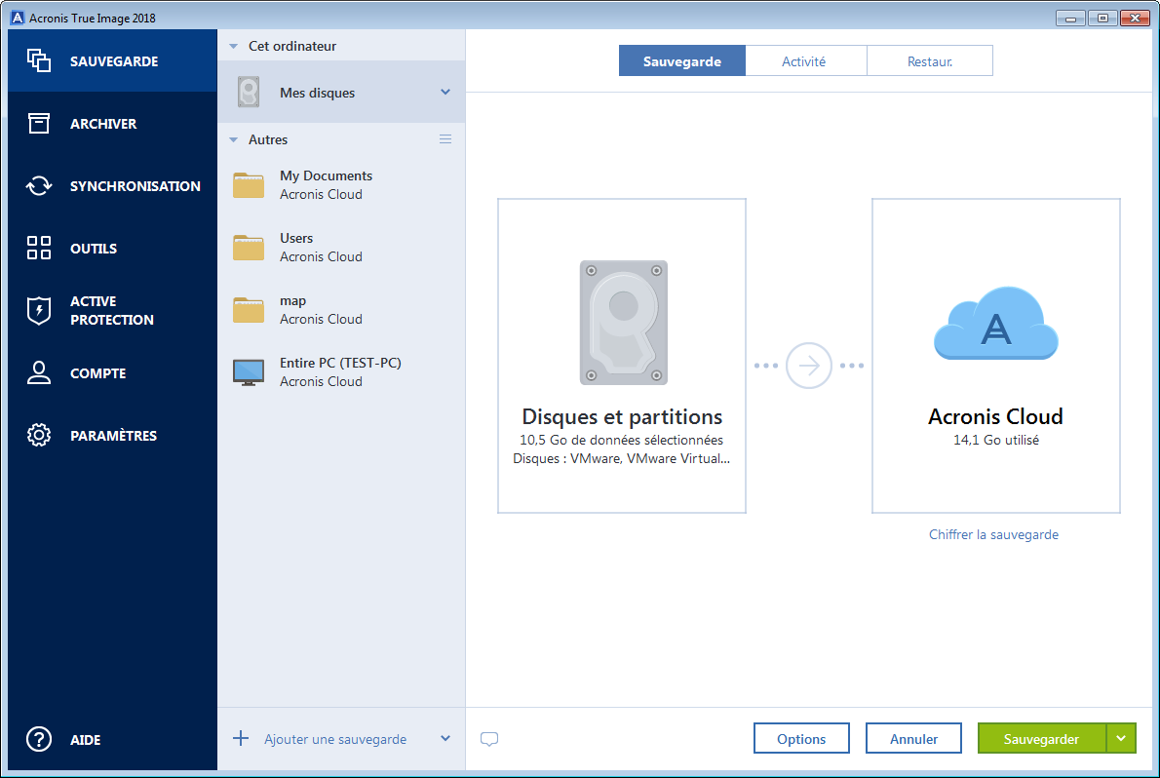Screen dimensions: 1160x778
Task: Click the Chiffrer la sauvegarde link
Action: pyautogui.click(x=993, y=534)
